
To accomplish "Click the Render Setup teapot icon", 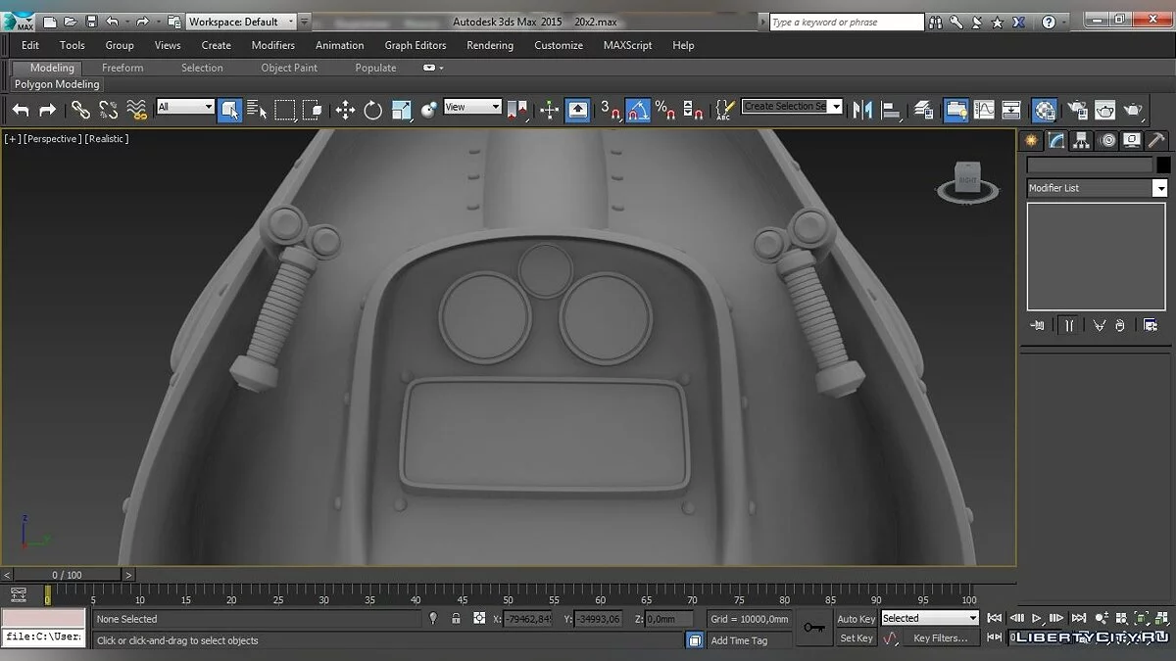I will 1077,110.
